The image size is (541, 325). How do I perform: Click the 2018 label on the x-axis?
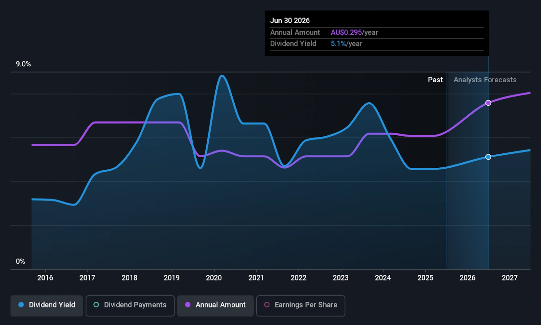pos(130,278)
